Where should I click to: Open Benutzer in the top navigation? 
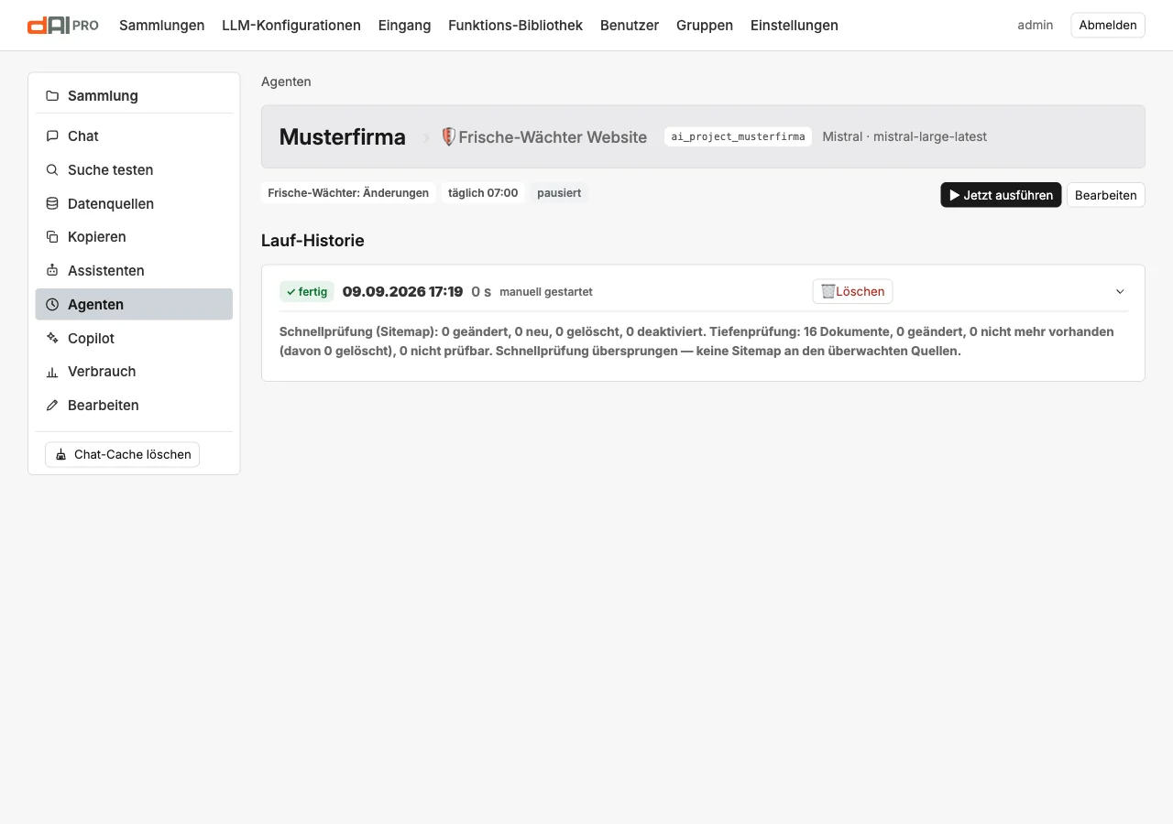click(630, 26)
